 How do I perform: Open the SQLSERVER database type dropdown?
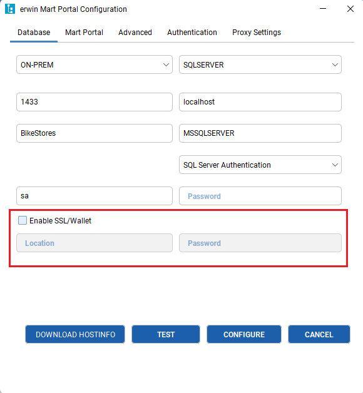tap(260, 64)
